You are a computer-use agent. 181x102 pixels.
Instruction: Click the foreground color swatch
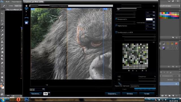pyautogui.click(x=1, y=86)
